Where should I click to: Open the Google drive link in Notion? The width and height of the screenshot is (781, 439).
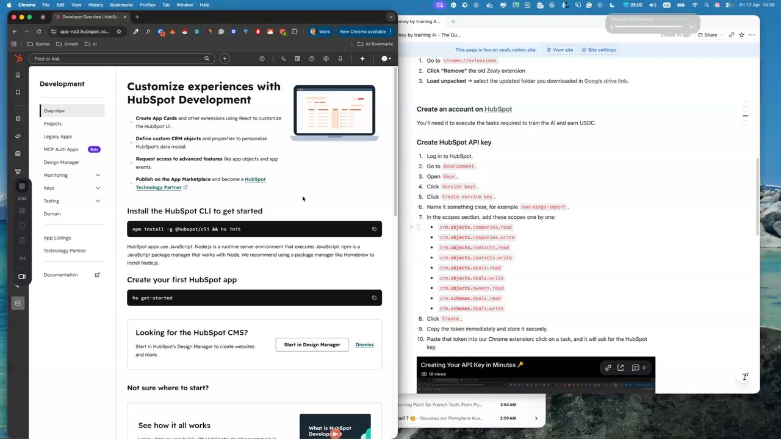pyautogui.click(x=605, y=81)
